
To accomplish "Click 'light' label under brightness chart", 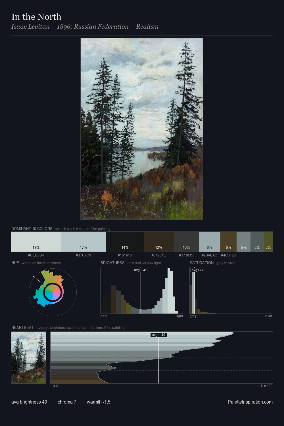I will coord(179,316).
